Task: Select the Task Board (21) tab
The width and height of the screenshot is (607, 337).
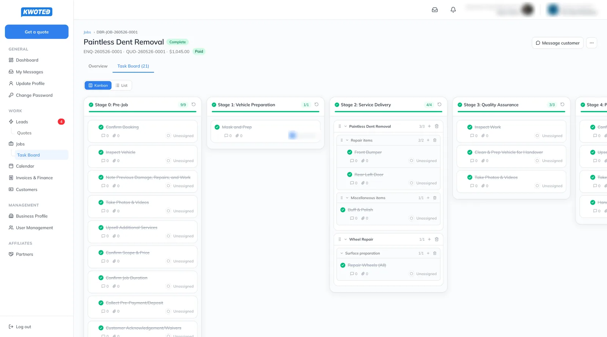Action: tap(133, 66)
